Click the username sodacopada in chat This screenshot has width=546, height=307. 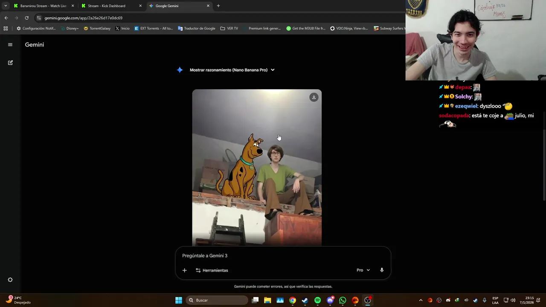click(454, 116)
